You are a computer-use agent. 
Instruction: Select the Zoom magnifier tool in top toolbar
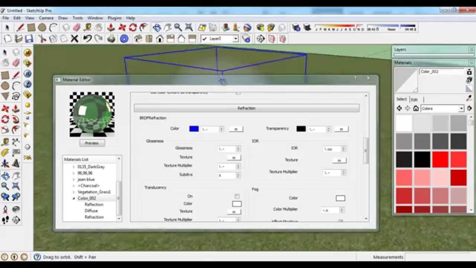(178, 28)
